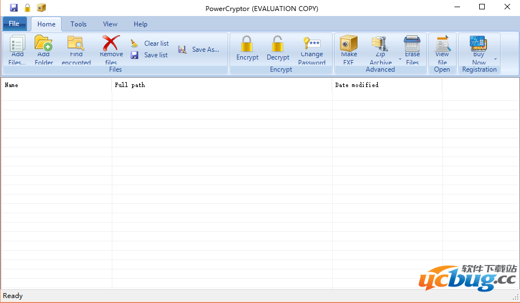The height and width of the screenshot is (303, 520).
Task: Sort by Full path column header
Action: [222, 85]
